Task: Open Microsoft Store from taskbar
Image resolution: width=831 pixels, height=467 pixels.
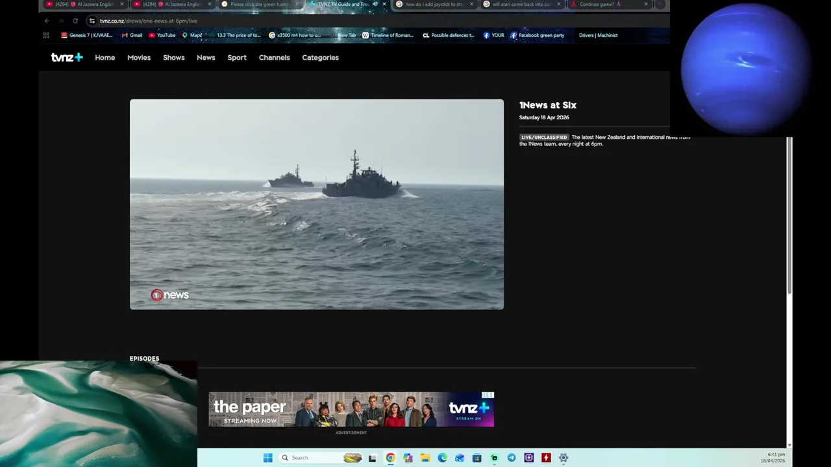Action: (477, 458)
